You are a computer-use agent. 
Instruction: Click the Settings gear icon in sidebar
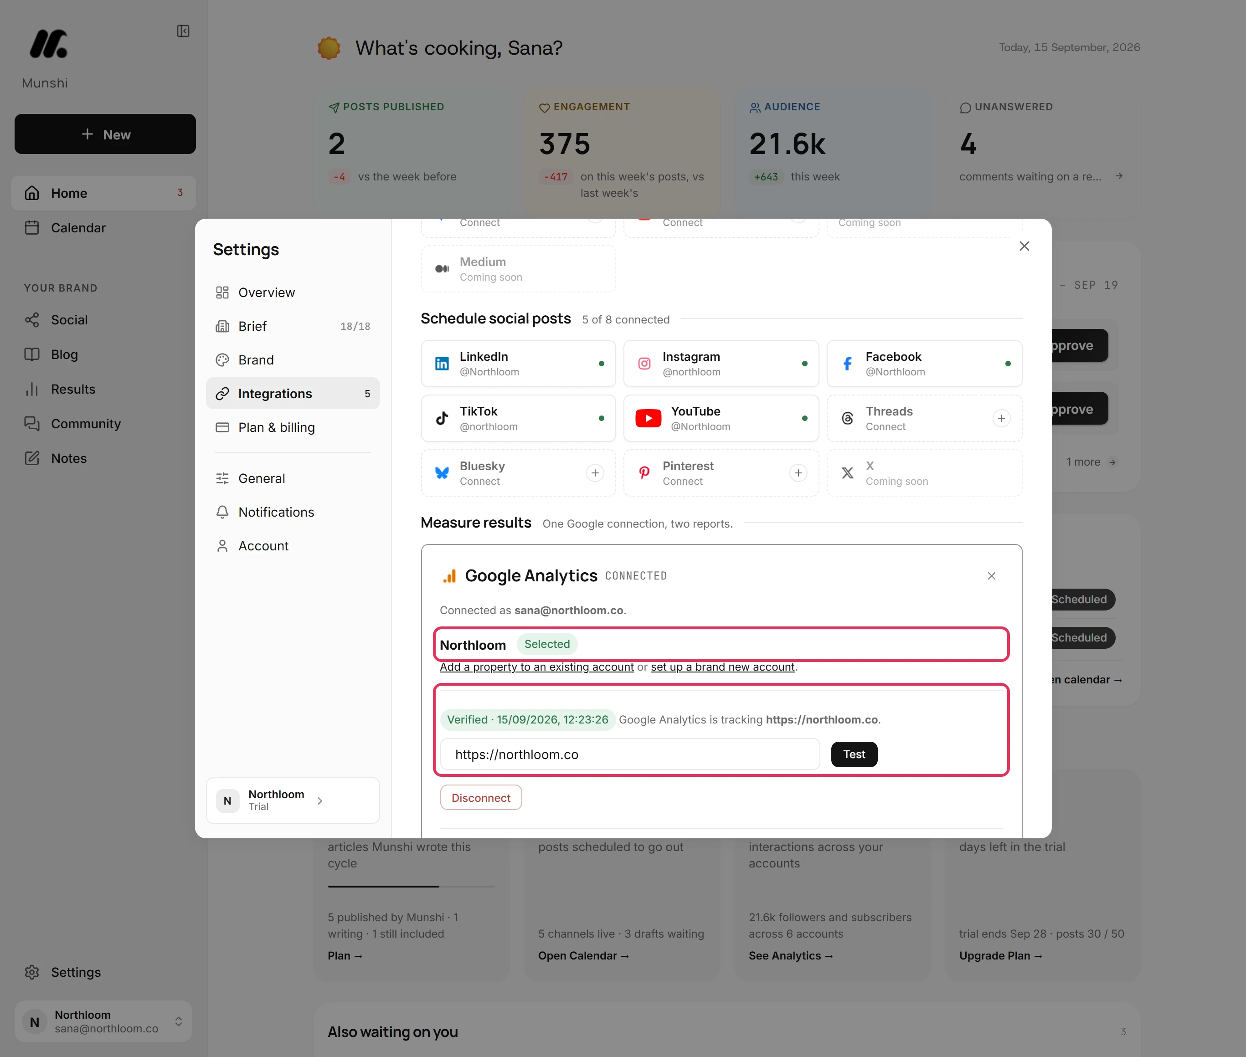32,972
